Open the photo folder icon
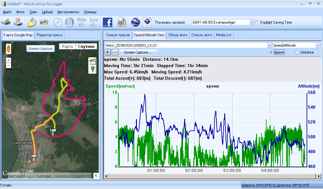The height and width of the screenshot is (189, 323). [32, 22]
